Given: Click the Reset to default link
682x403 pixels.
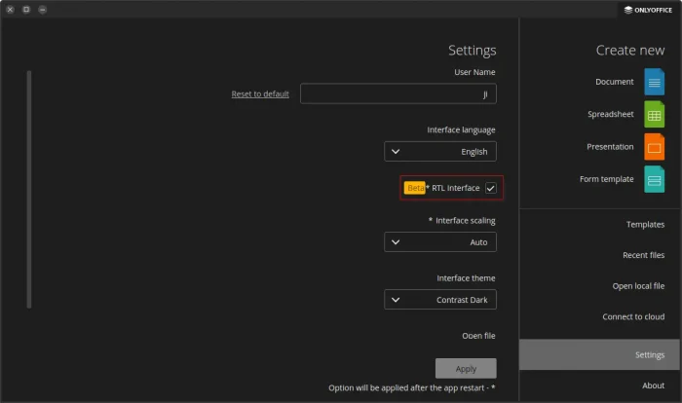Looking at the screenshot, I should coord(260,93).
